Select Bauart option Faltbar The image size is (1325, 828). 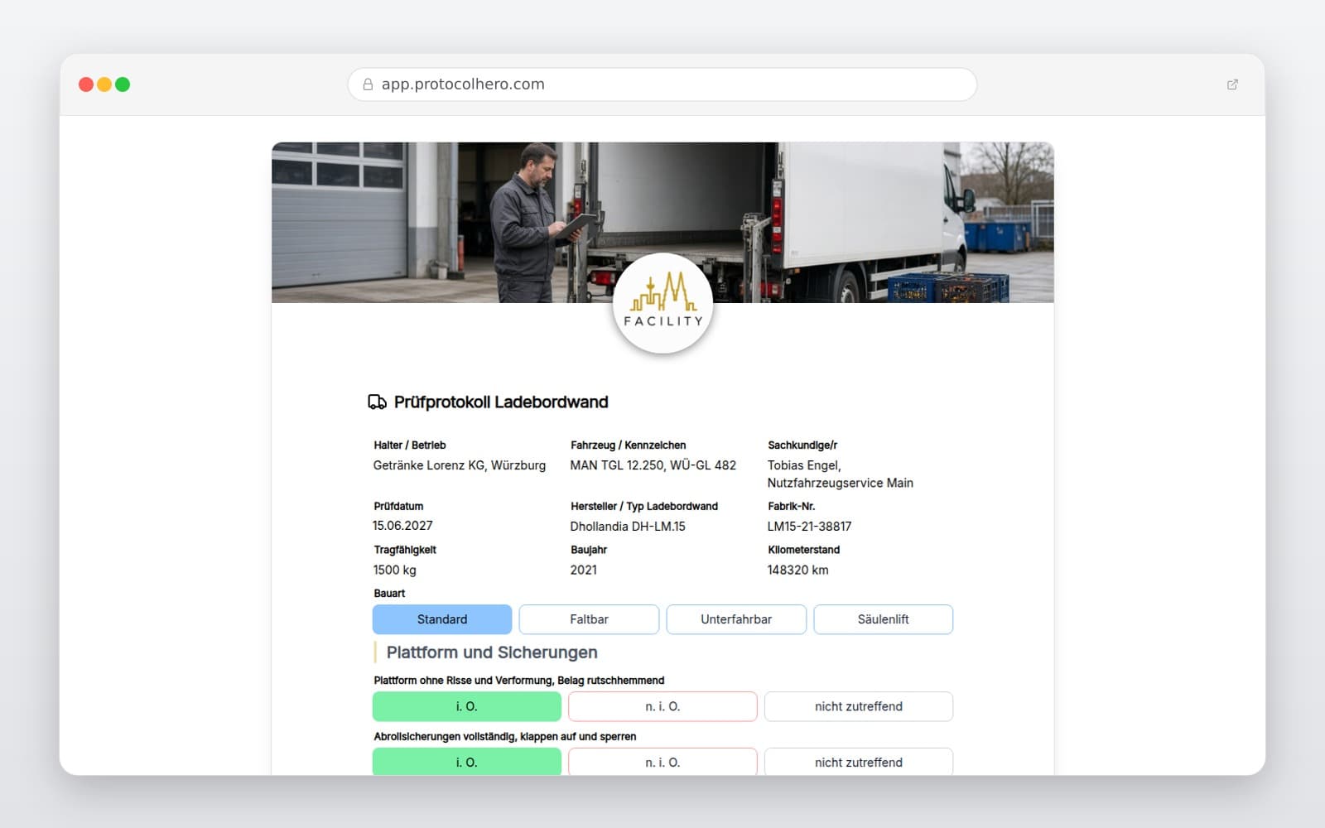[x=589, y=619]
